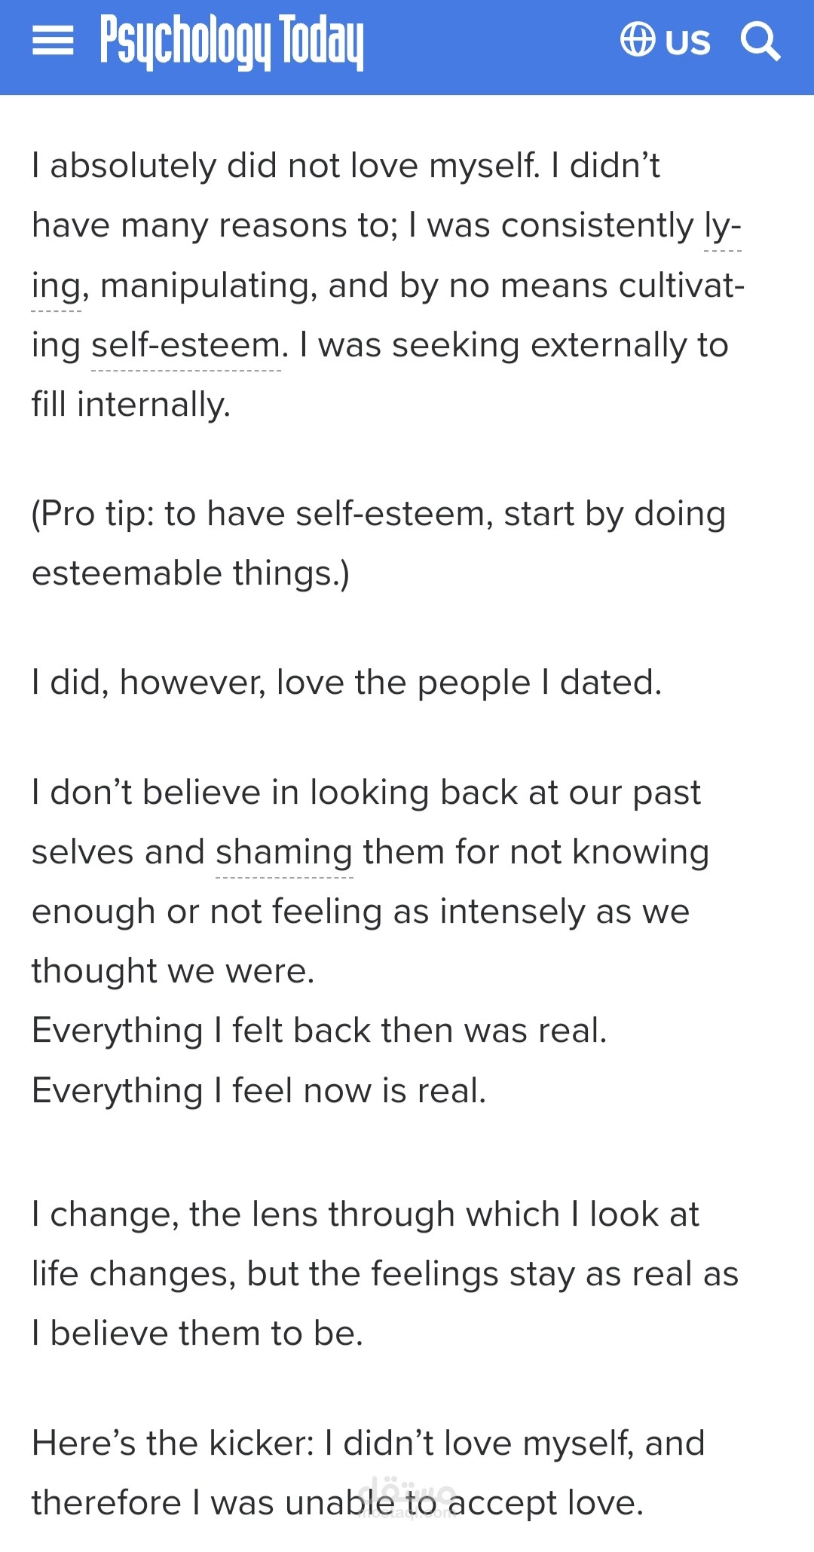Open the hamburger navigation menu
The width and height of the screenshot is (814, 1552).
tap(53, 41)
